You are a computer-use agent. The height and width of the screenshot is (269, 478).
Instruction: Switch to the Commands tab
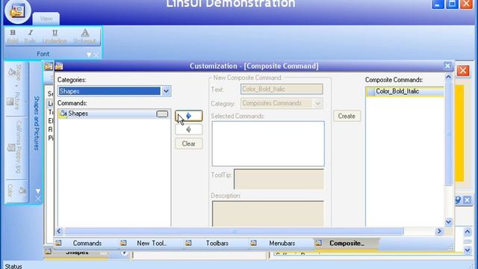(87, 243)
